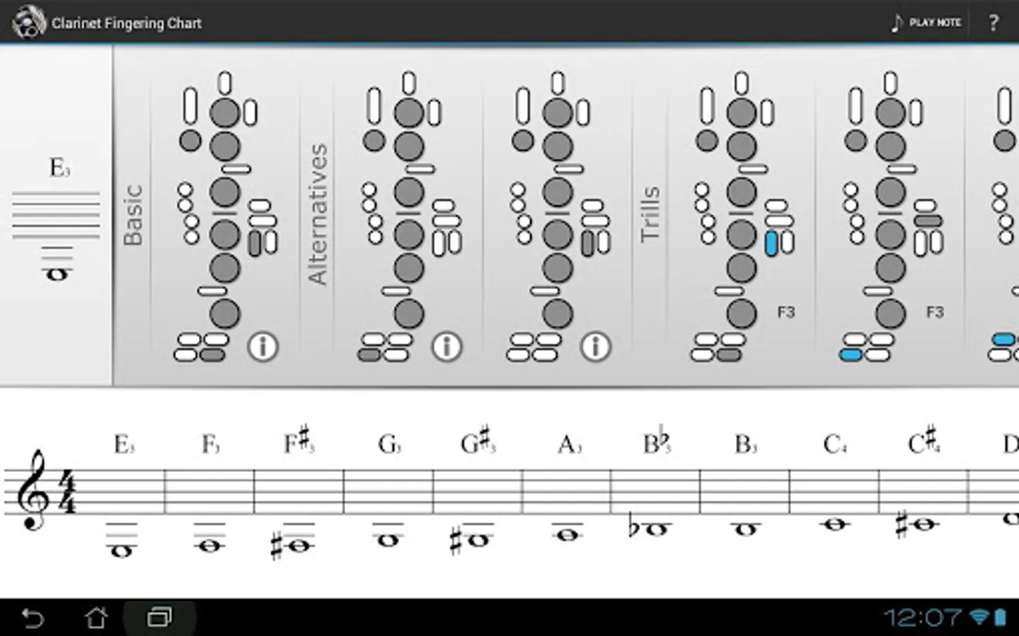Tap the selected E3 note display panel
1019x636 pixels.
click(x=56, y=216)
